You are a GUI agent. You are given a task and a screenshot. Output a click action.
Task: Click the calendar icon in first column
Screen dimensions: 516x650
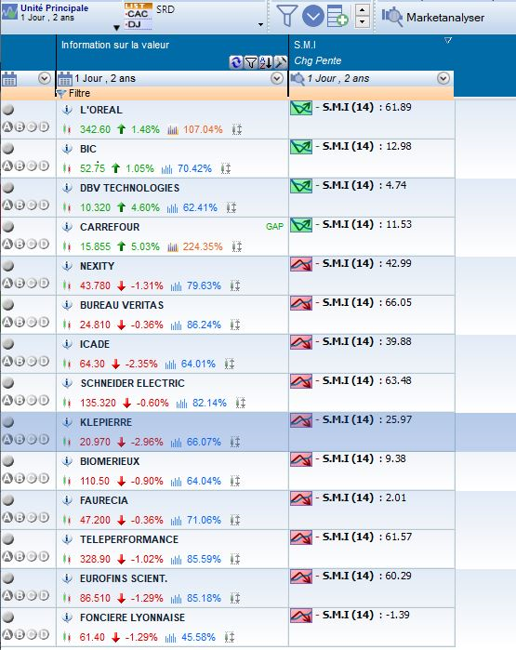pos(9,78)
